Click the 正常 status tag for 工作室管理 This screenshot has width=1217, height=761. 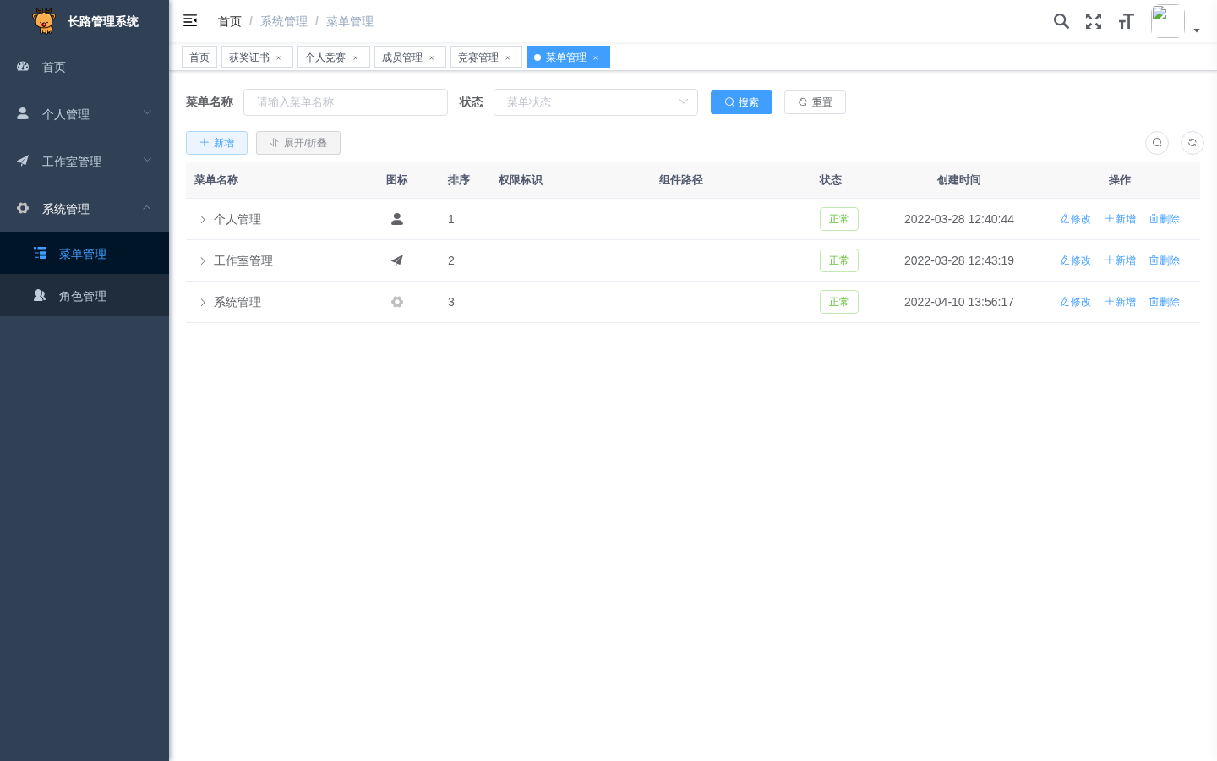click(839, 260)
